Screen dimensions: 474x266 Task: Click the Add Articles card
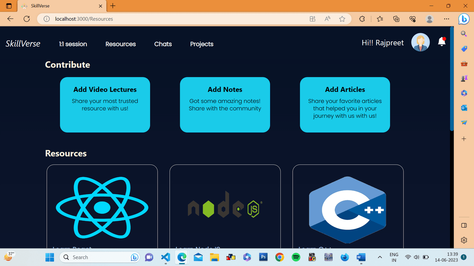(x=345, y=105)
